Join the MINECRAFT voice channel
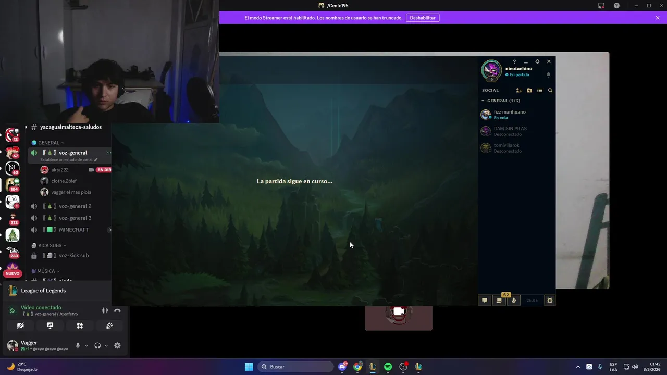The width and height of the screenshot is (667, 375). [70, 230]
